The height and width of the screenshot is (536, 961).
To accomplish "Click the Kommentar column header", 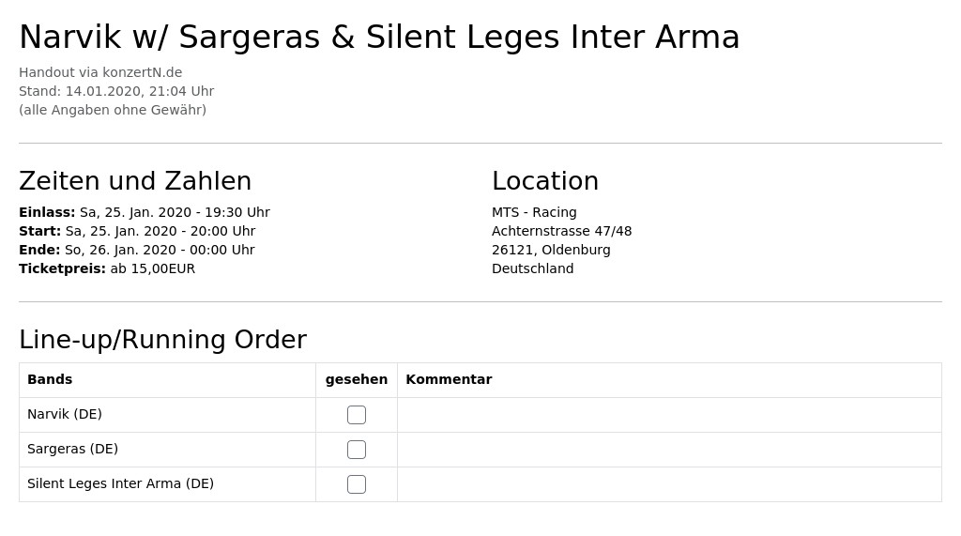I will click(449, 379).
